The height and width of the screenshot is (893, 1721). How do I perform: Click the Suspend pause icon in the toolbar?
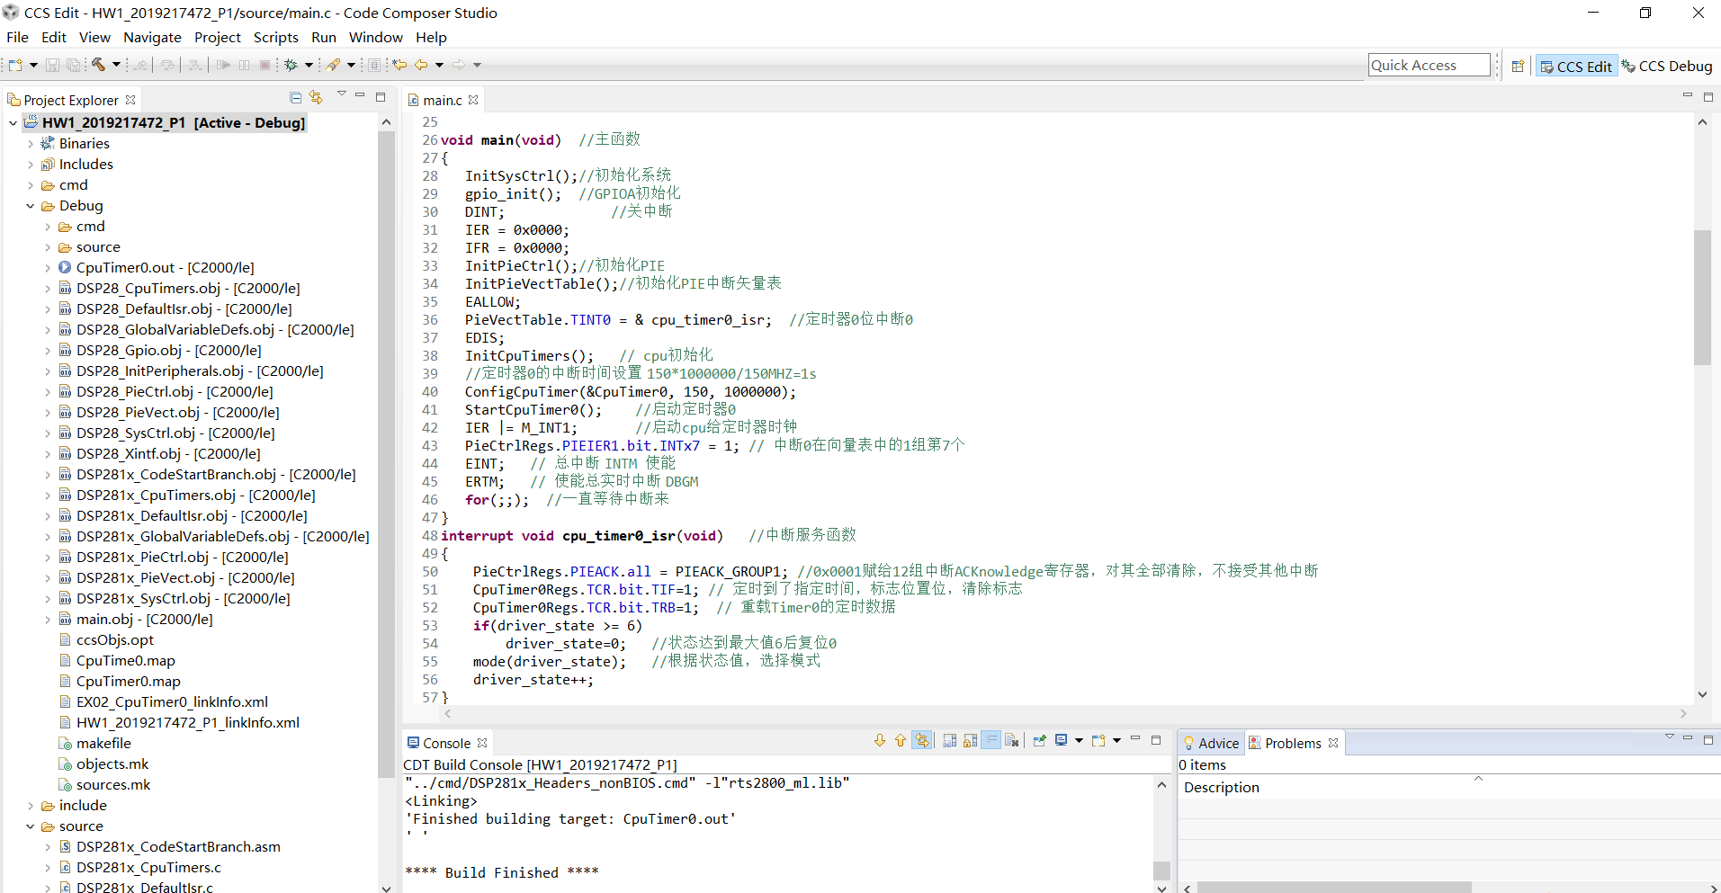click(x=244, y=65)
